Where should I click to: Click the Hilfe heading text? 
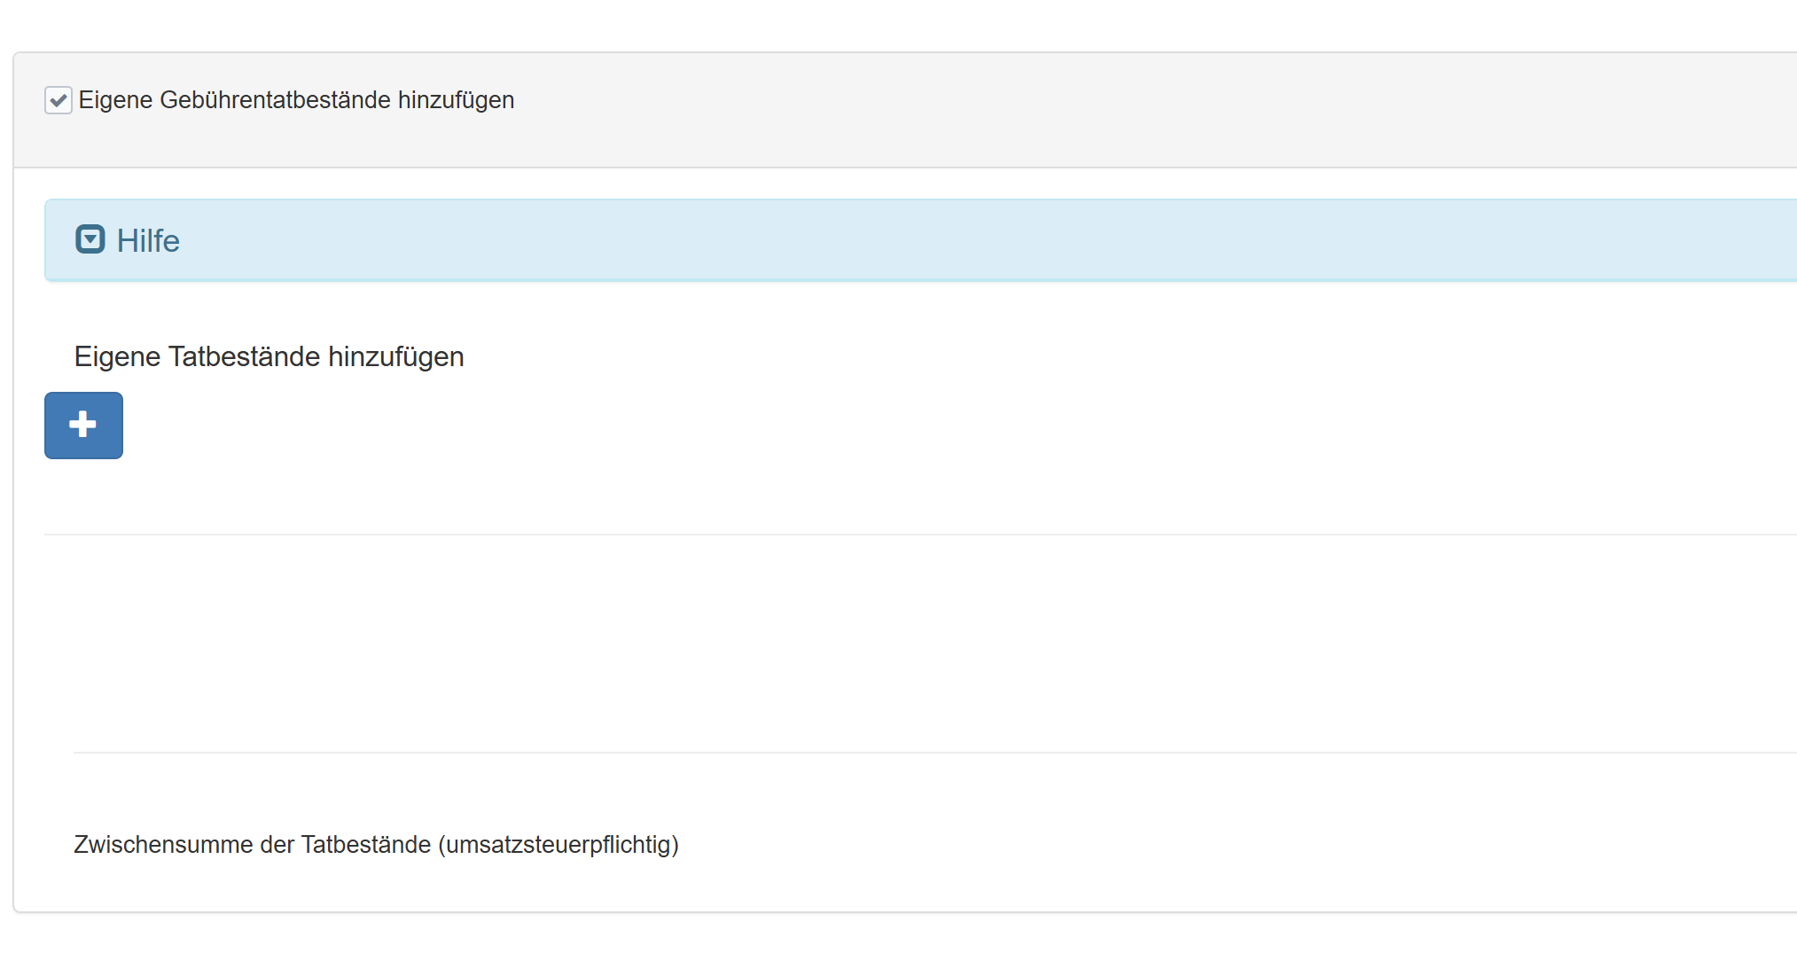click(148, 241)
